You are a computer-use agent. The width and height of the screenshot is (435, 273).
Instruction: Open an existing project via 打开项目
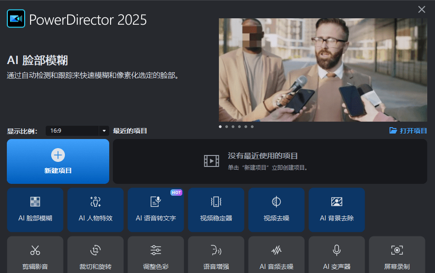[x=408, y=131]
